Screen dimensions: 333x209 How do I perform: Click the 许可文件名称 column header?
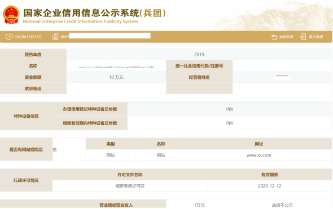coord(130,175)
